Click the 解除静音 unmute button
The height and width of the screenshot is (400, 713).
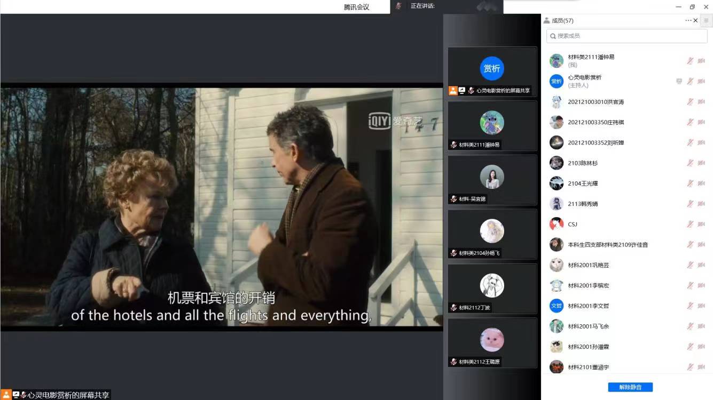click(x=630, y=387)
